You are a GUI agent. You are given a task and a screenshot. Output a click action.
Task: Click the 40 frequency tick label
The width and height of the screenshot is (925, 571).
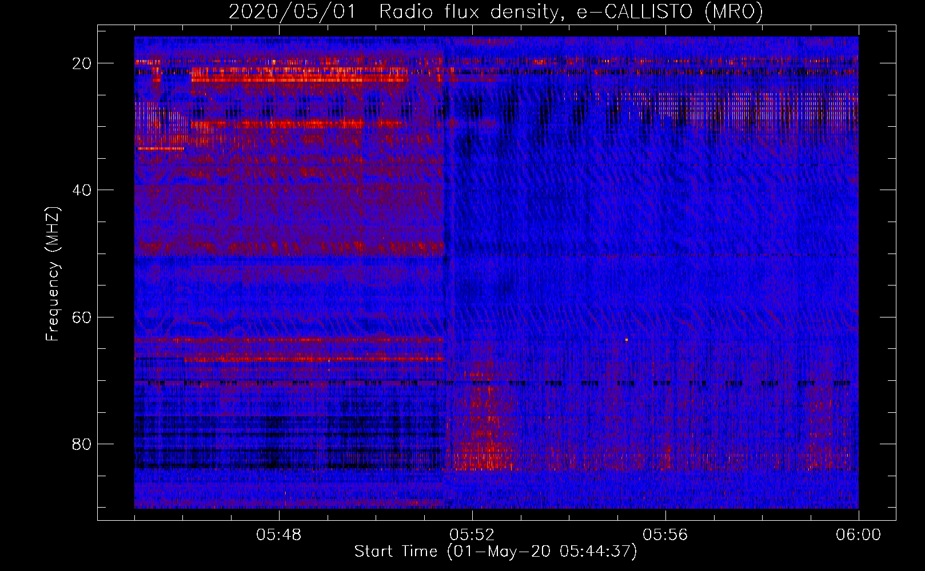click(x=82, y=190)
